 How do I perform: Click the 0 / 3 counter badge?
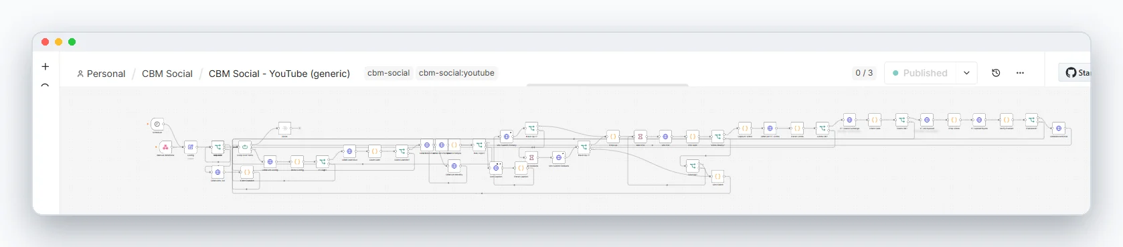(x=864, y=73)
